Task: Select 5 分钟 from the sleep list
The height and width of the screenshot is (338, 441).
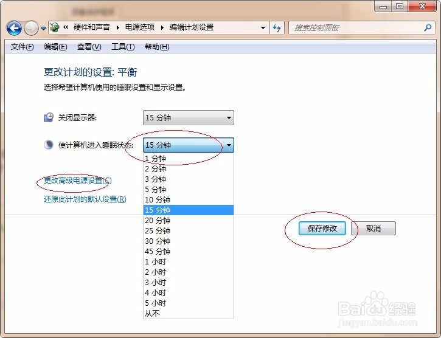Action: click(189, 190)
